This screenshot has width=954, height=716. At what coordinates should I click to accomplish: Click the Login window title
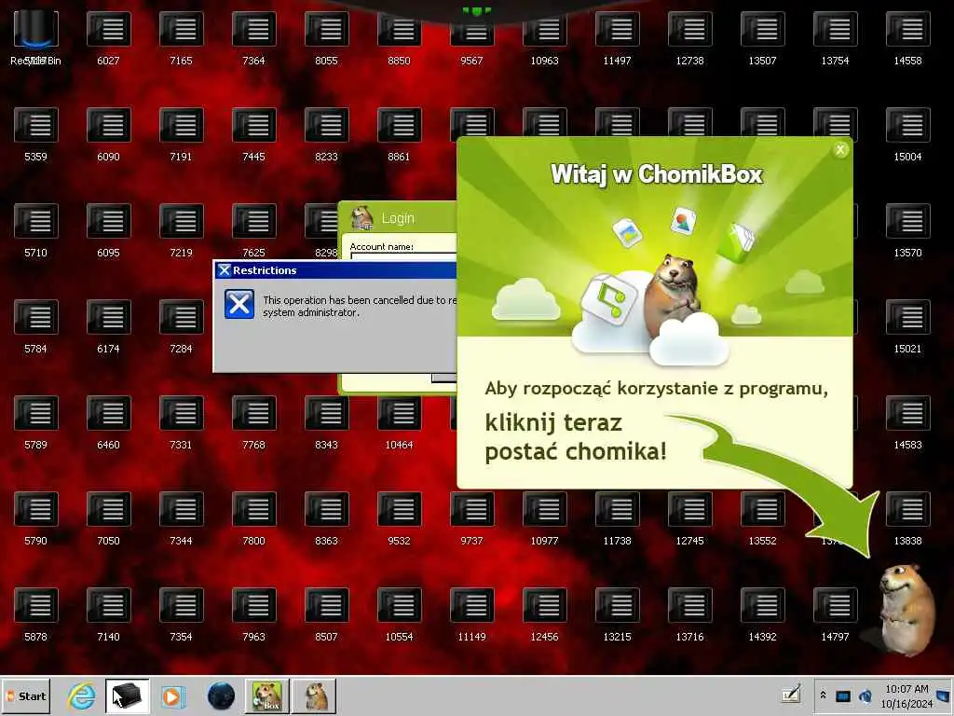[x=398, y=218]
